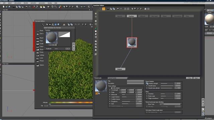Click the Description input field in node parameters
The width and height of the screenshot is (214, 120).
135,83
